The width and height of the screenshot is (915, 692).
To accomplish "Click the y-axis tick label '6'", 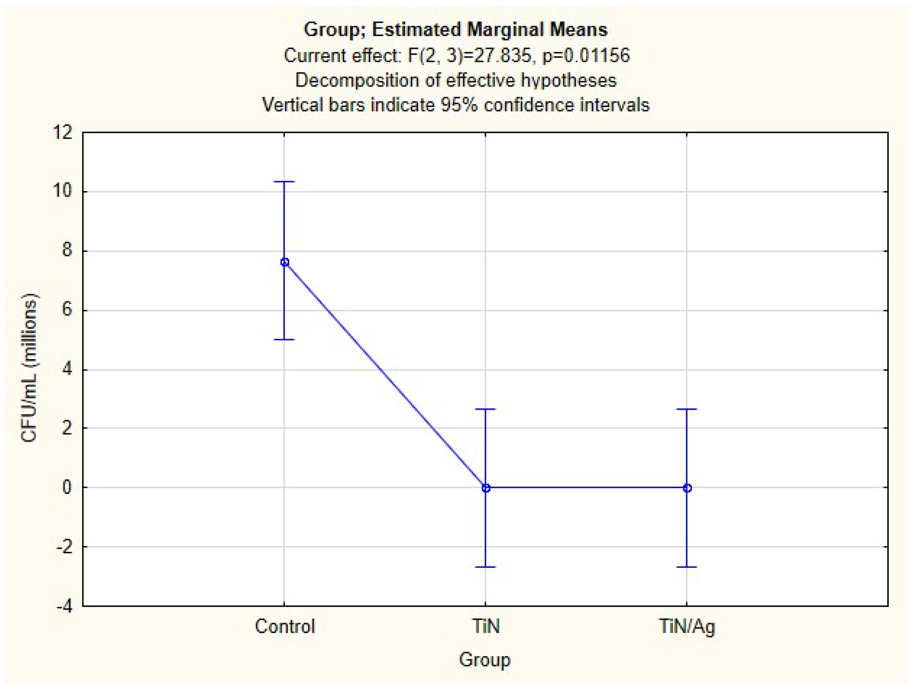I will 67,311.
